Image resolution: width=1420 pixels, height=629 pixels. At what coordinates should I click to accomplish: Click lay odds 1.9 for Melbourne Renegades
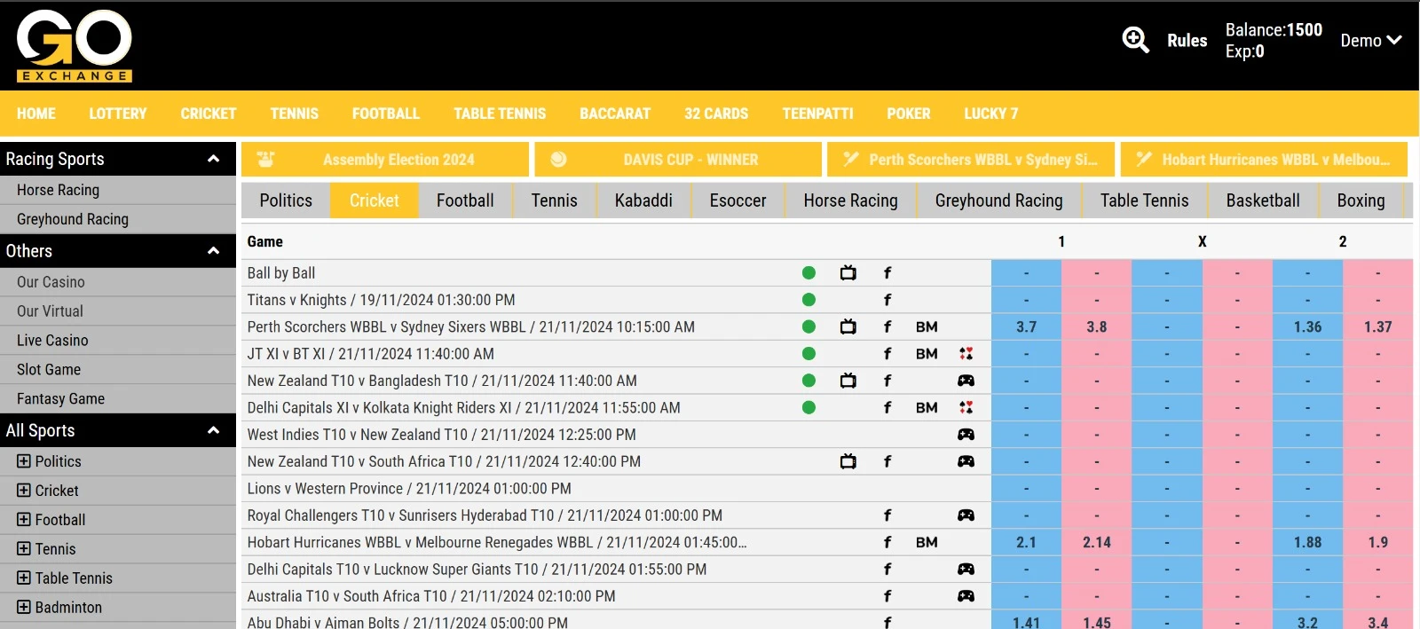(x=1378, y=542)
